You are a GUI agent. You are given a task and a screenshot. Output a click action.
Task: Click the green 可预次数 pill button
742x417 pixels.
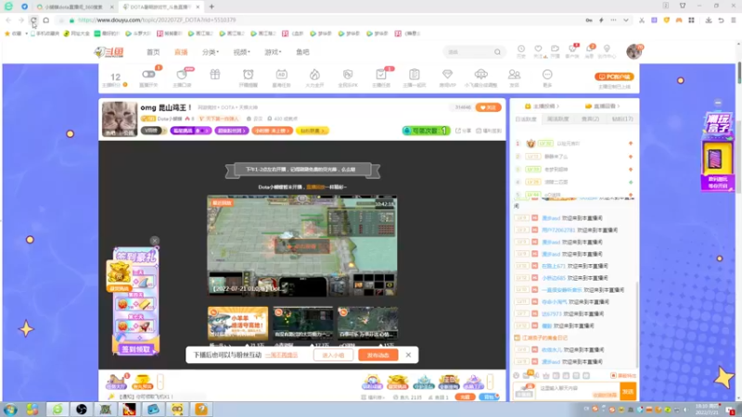(426, 131)
